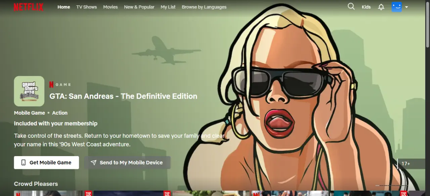This screenshot has width=430, height=196.
Task: Click 'Included with your membership' text
Action: [x=56, y=123]
